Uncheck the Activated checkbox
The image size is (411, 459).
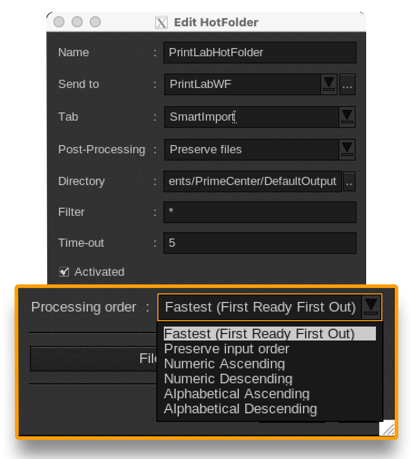[64, 272]
